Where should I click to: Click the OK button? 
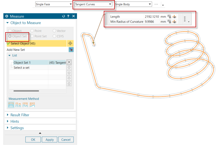pyautogui.click(x=33, y=140)
